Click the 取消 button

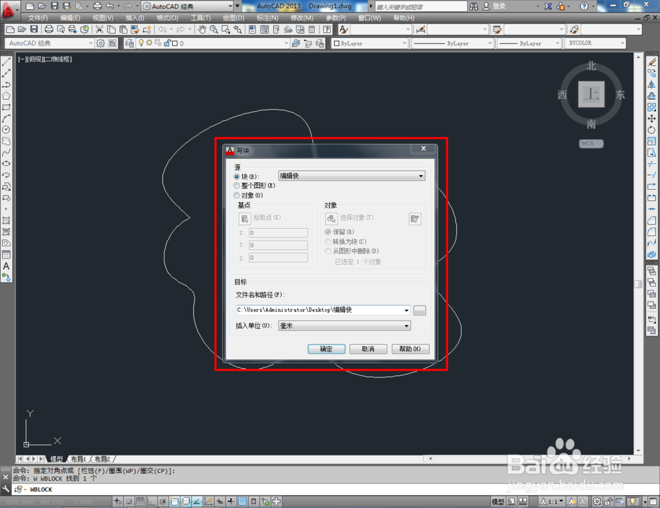[368, 349]
